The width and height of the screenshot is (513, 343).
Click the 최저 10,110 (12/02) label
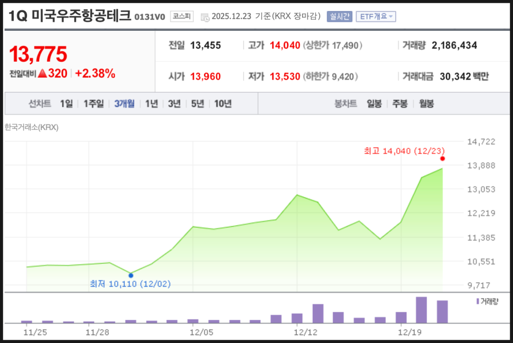[x=130, y=284]
